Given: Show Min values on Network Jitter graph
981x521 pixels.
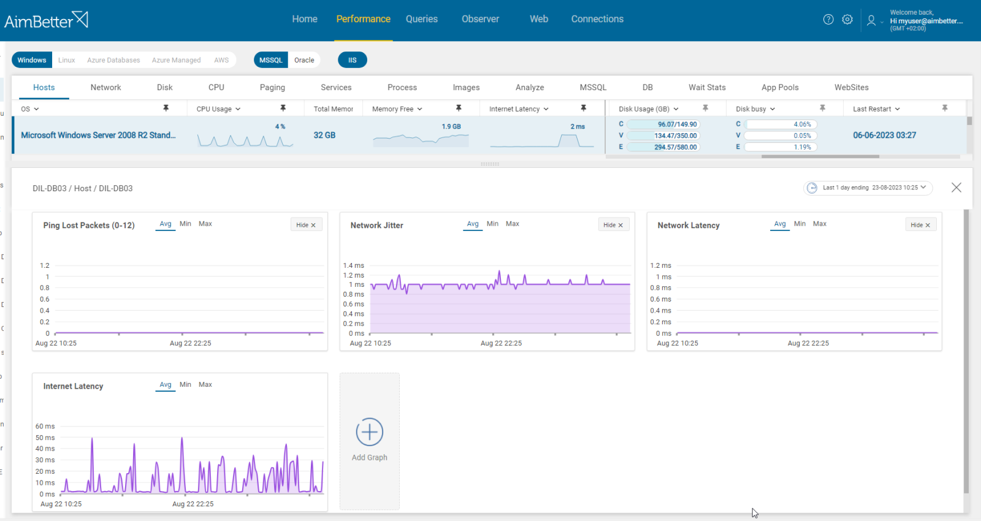Looking at the screenshot, I should click(x=492, y=224).
